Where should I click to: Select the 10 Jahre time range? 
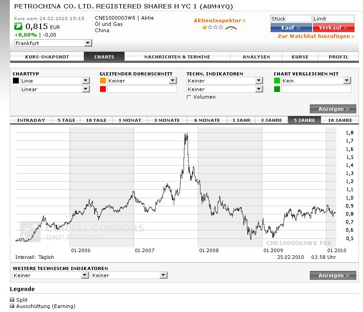340,120
